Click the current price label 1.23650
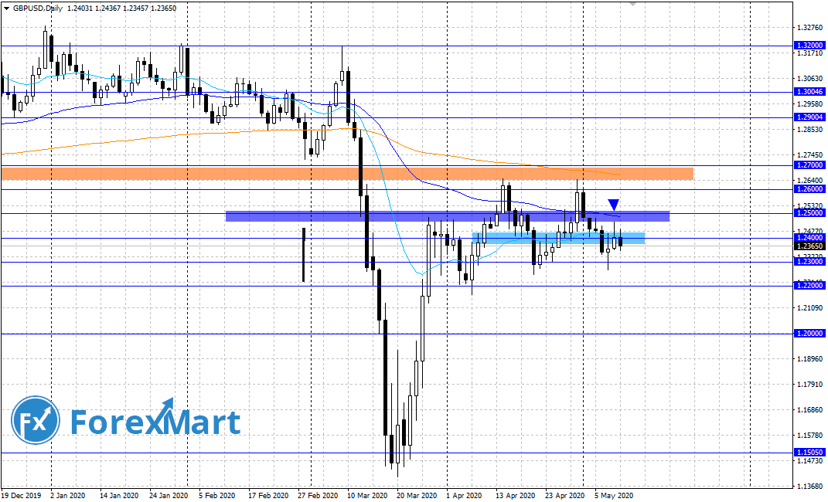This screenshot has height=502, width=828. (808, 246)
